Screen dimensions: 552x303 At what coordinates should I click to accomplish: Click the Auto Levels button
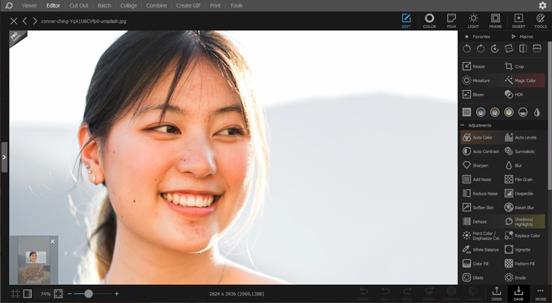[524, 137]
